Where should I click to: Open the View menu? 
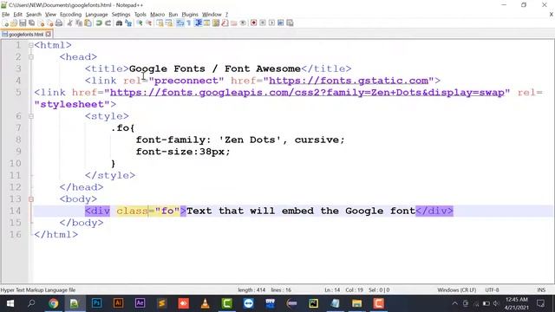click(x=50, y=15)
